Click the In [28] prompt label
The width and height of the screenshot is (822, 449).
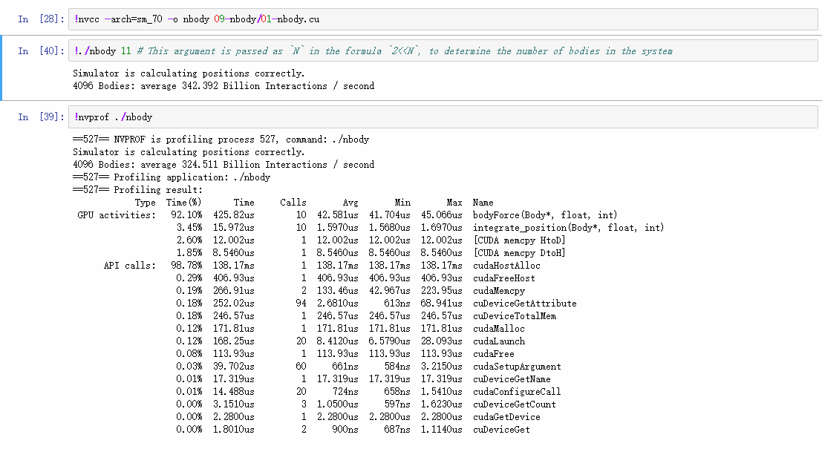(x=41, y=19)
